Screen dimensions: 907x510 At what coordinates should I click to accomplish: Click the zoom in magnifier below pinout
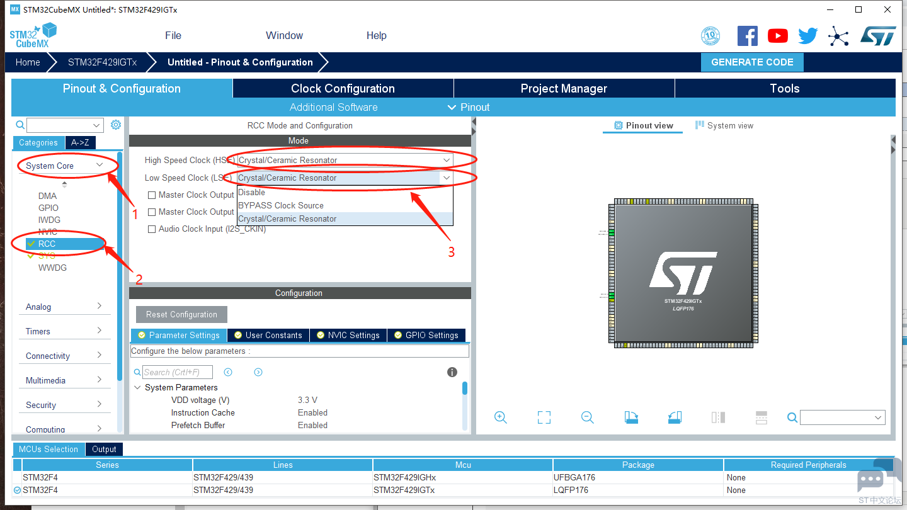pos(501,417)
